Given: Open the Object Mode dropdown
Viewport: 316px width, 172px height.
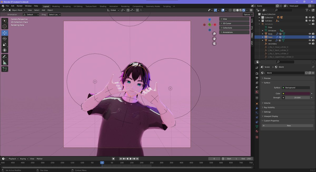Looking at the screenshot, I should 17,10.
